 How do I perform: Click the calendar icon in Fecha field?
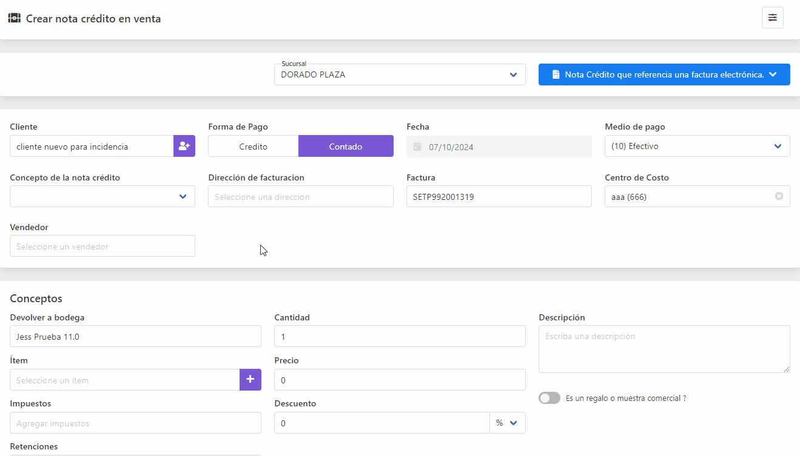(x=417, y=147)
